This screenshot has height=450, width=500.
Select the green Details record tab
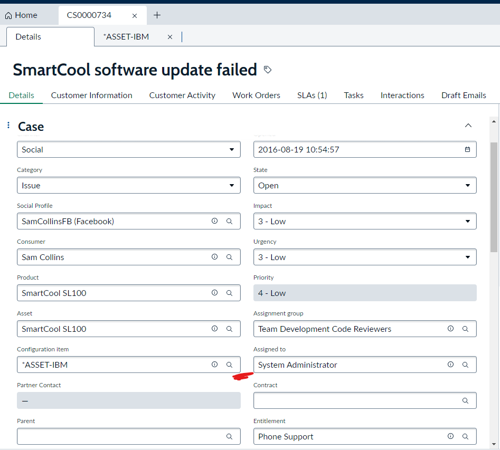click(x=21, y=95)
